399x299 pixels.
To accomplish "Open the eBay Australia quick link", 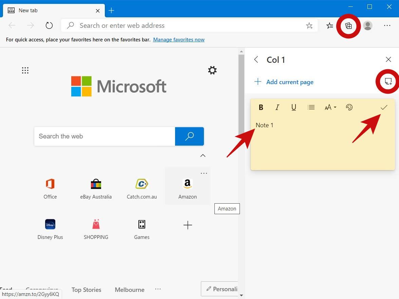I will click(x=96, y=189).
